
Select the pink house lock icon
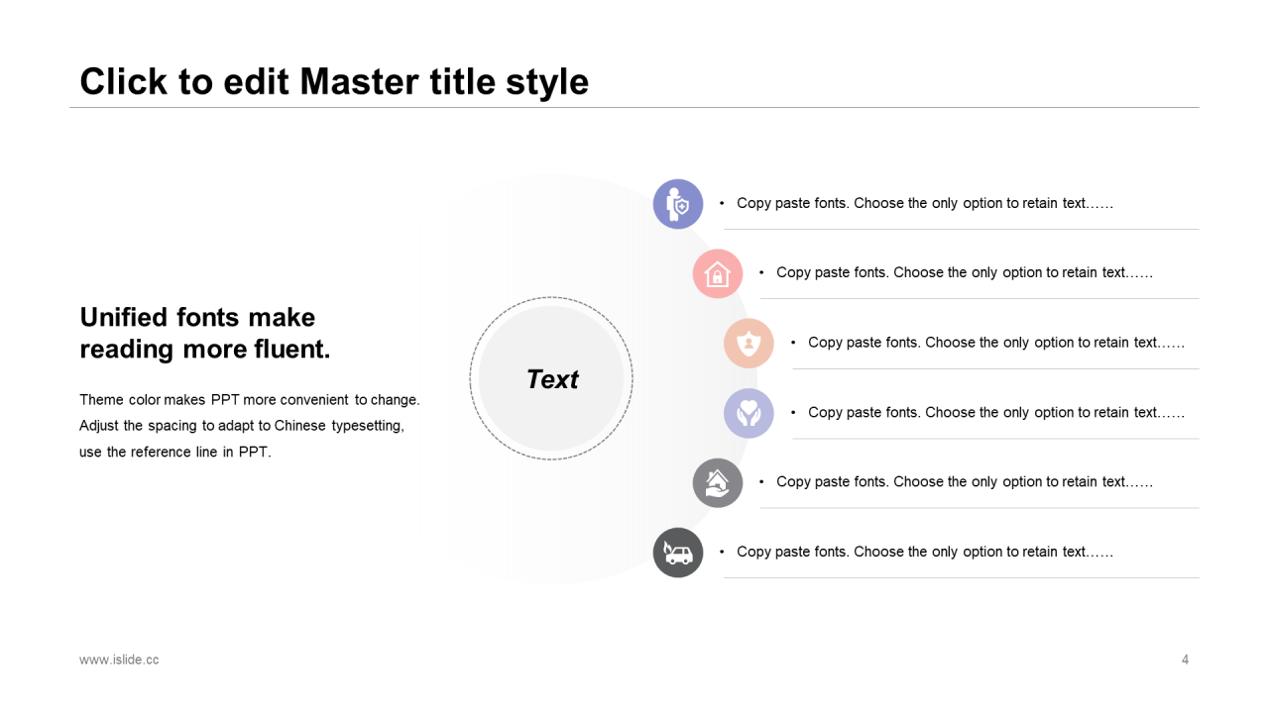point(718,274)
